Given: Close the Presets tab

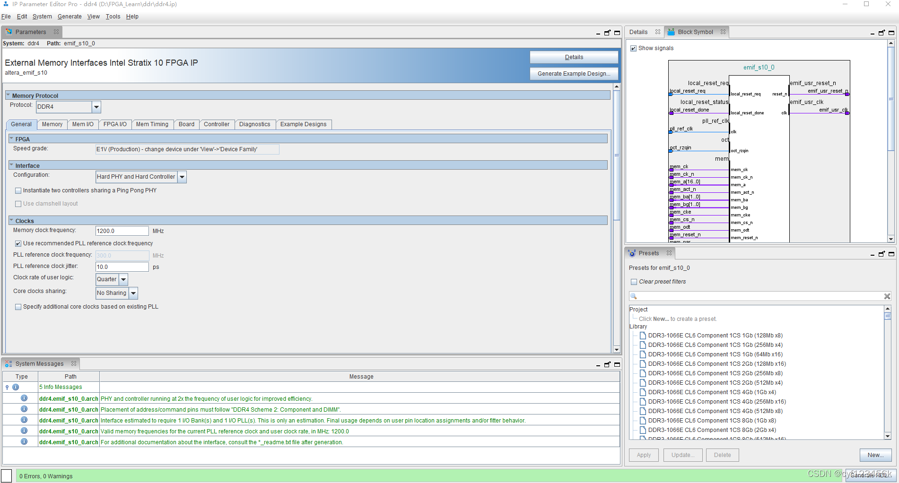Looking at the screenshot, I should (x=669, y=253).
